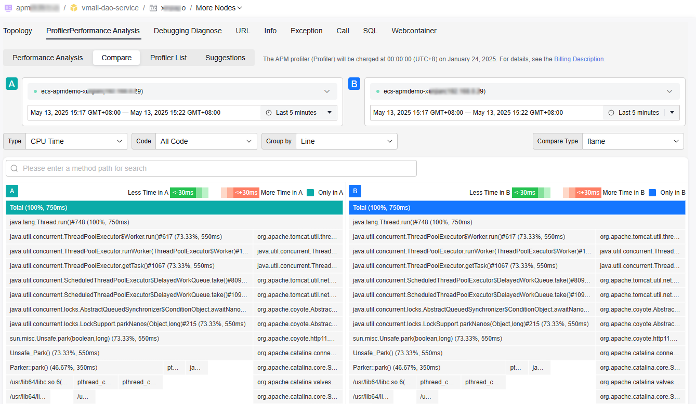Click the method path search field
Screen dimensions: 696x404
[211, 168]
